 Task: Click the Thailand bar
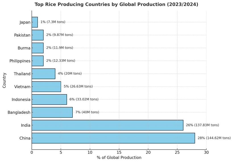click(x=43, y=74)
